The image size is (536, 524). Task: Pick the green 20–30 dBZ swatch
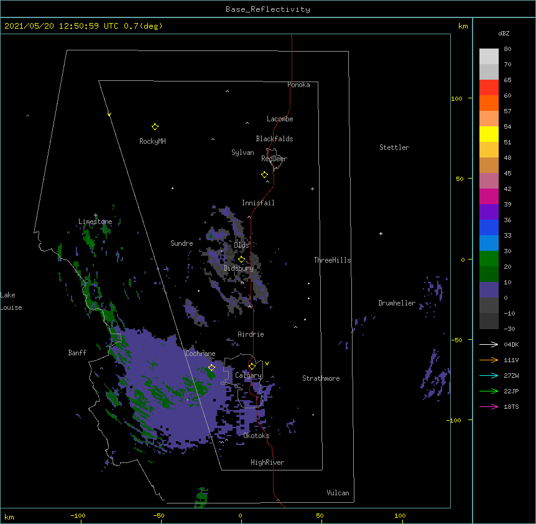(x=489, y=259)
